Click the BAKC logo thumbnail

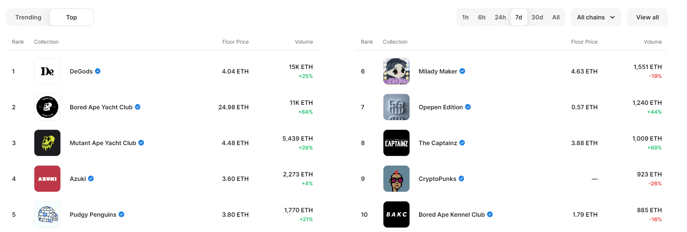pyautogui.click(x=396, y=214)
